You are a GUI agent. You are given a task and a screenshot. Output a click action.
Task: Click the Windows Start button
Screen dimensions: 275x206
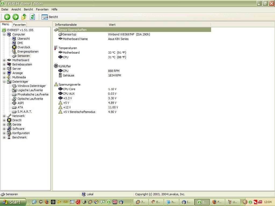click(13, 202)
